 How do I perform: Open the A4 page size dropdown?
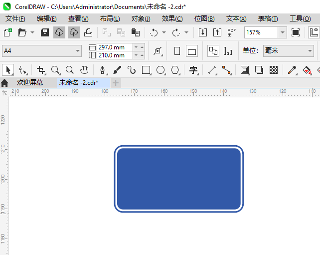pos(42,51)
